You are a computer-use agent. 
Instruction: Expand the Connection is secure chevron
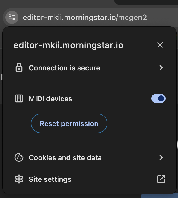click(161, 68)
